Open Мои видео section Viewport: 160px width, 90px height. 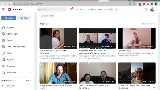click(12, 72)
